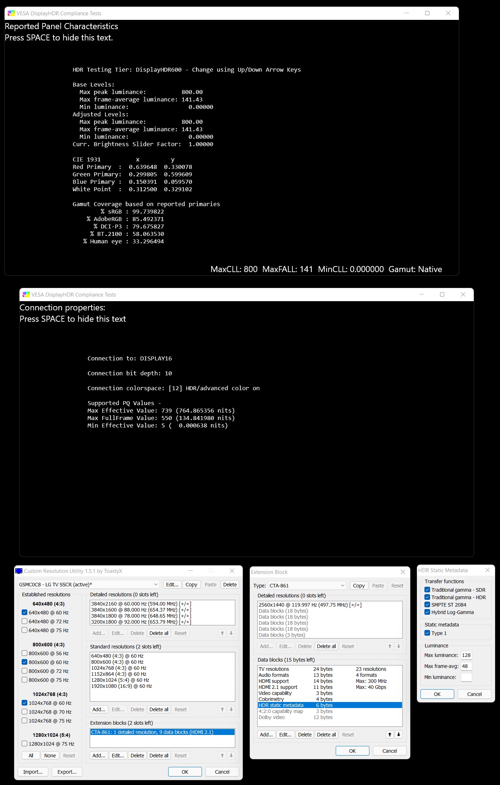Close the Extension Block dialog
This screenshot has height=785, width=500.
pos(403,572)
